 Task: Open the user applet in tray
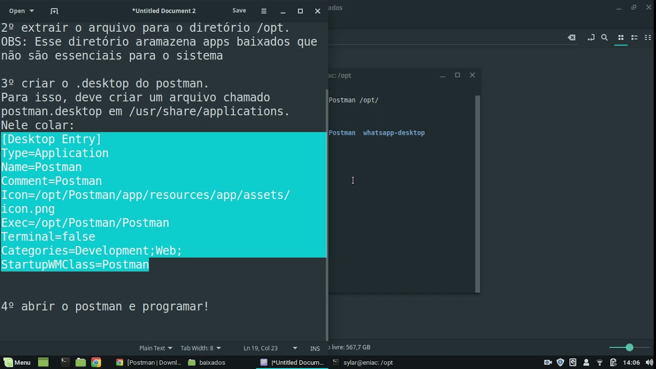586,362
